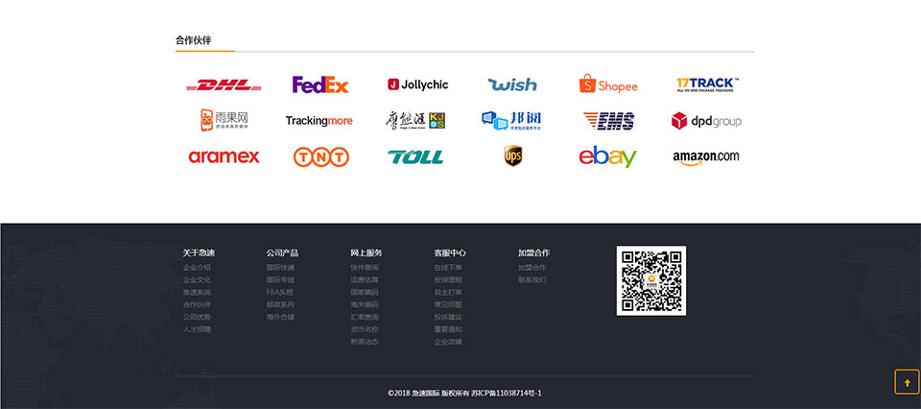This screenshot has height=409, width=921.
Task: Select the 客服中心 footer column heading
Action: tap(450, 253)
